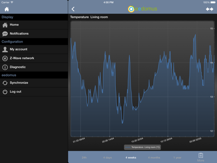Select the Synchronize entry
Screen dimensions: 217x163
click(34, 83)
